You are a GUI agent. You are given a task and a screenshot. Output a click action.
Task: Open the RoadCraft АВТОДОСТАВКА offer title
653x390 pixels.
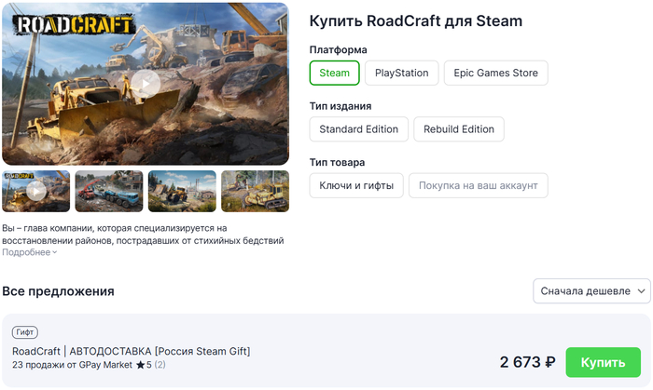131,351
